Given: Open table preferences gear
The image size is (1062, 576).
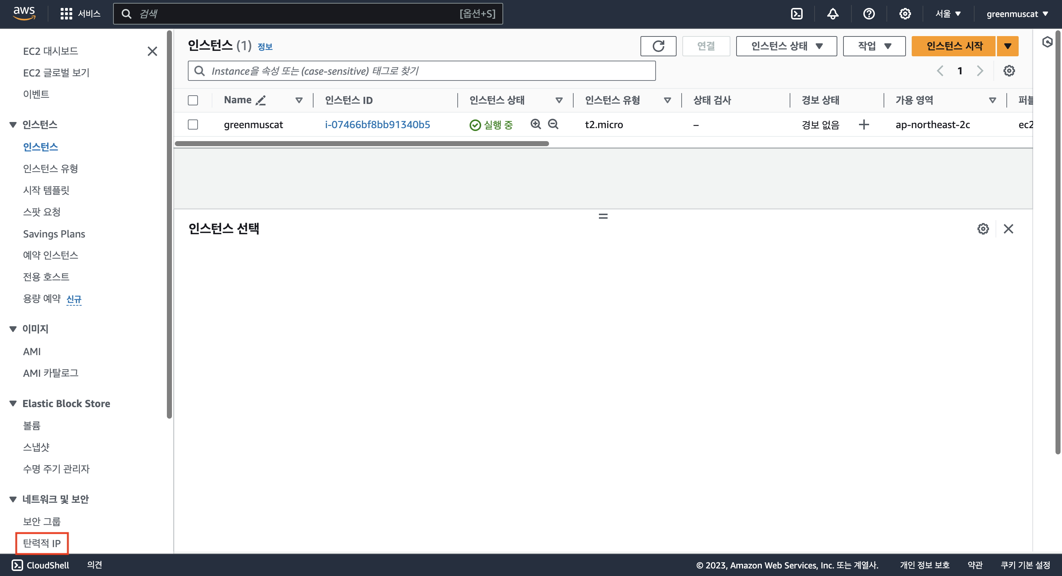Looking at the screenshot, I should pyautogui.click(x=1009, y=70).
